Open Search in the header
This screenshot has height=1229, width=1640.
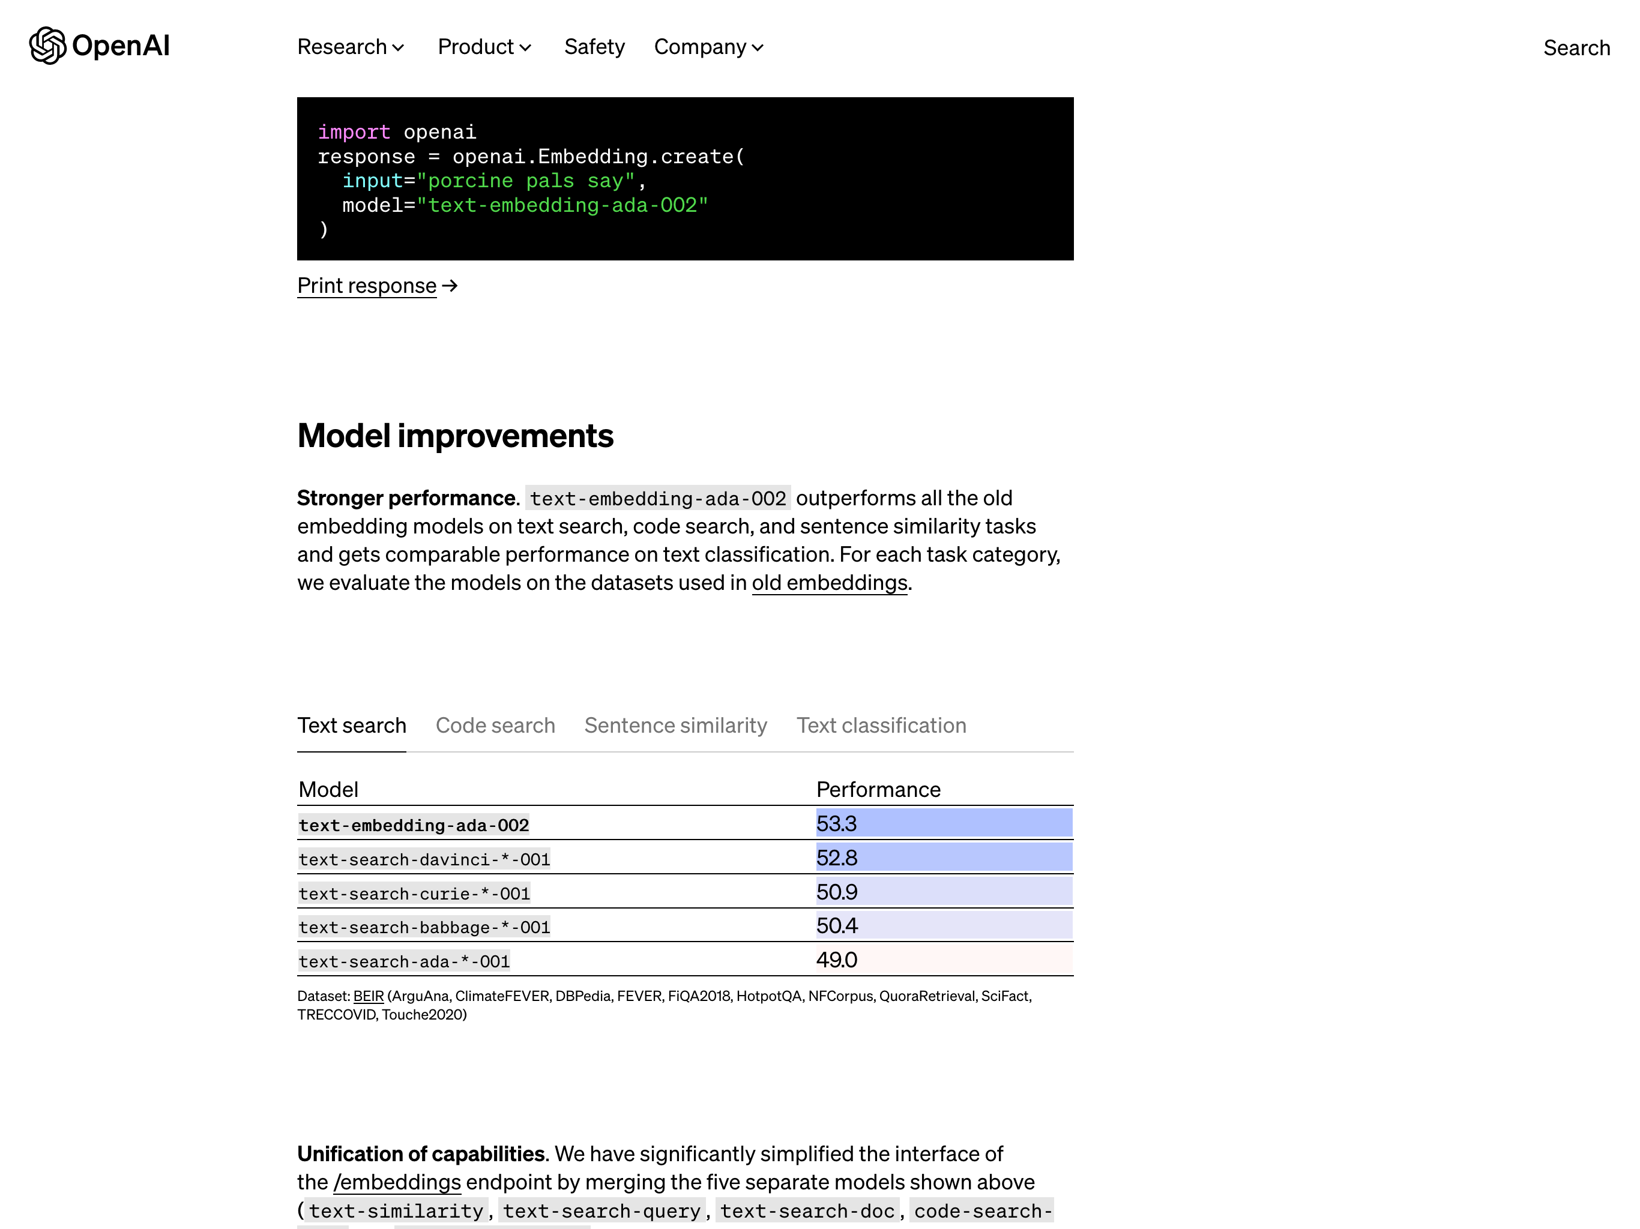[x=1576, y=47]
